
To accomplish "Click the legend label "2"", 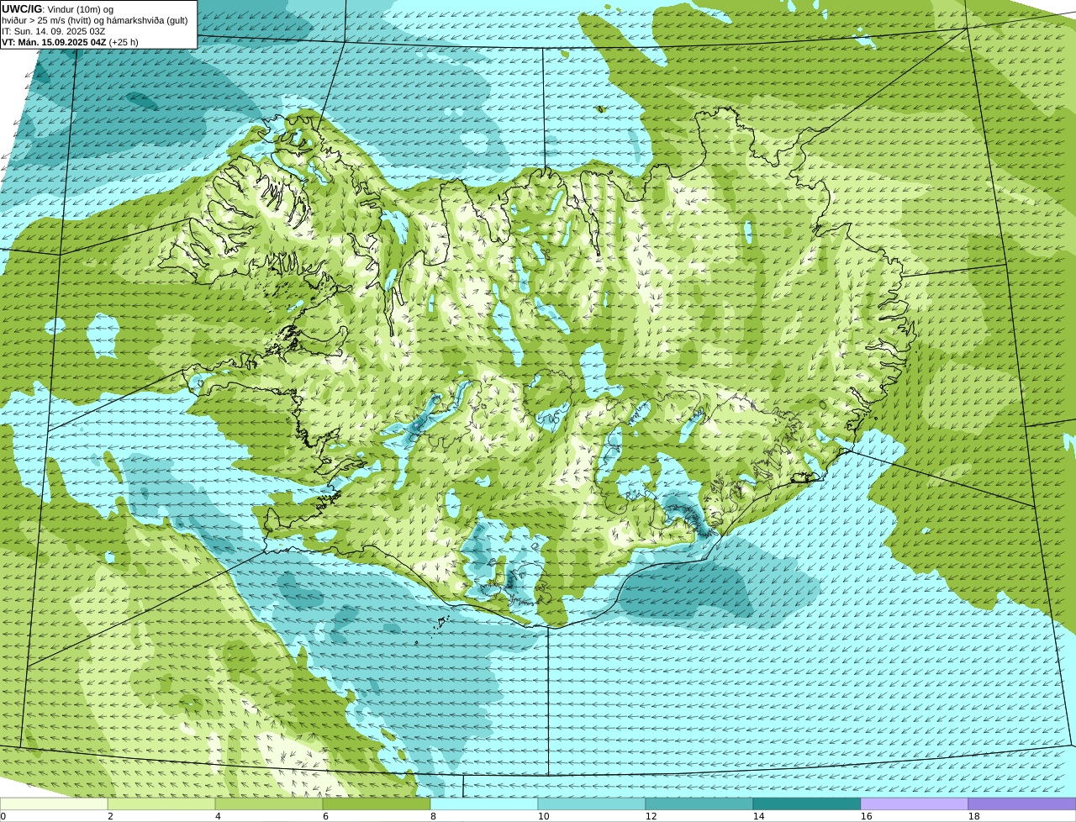I will point(110,816).
